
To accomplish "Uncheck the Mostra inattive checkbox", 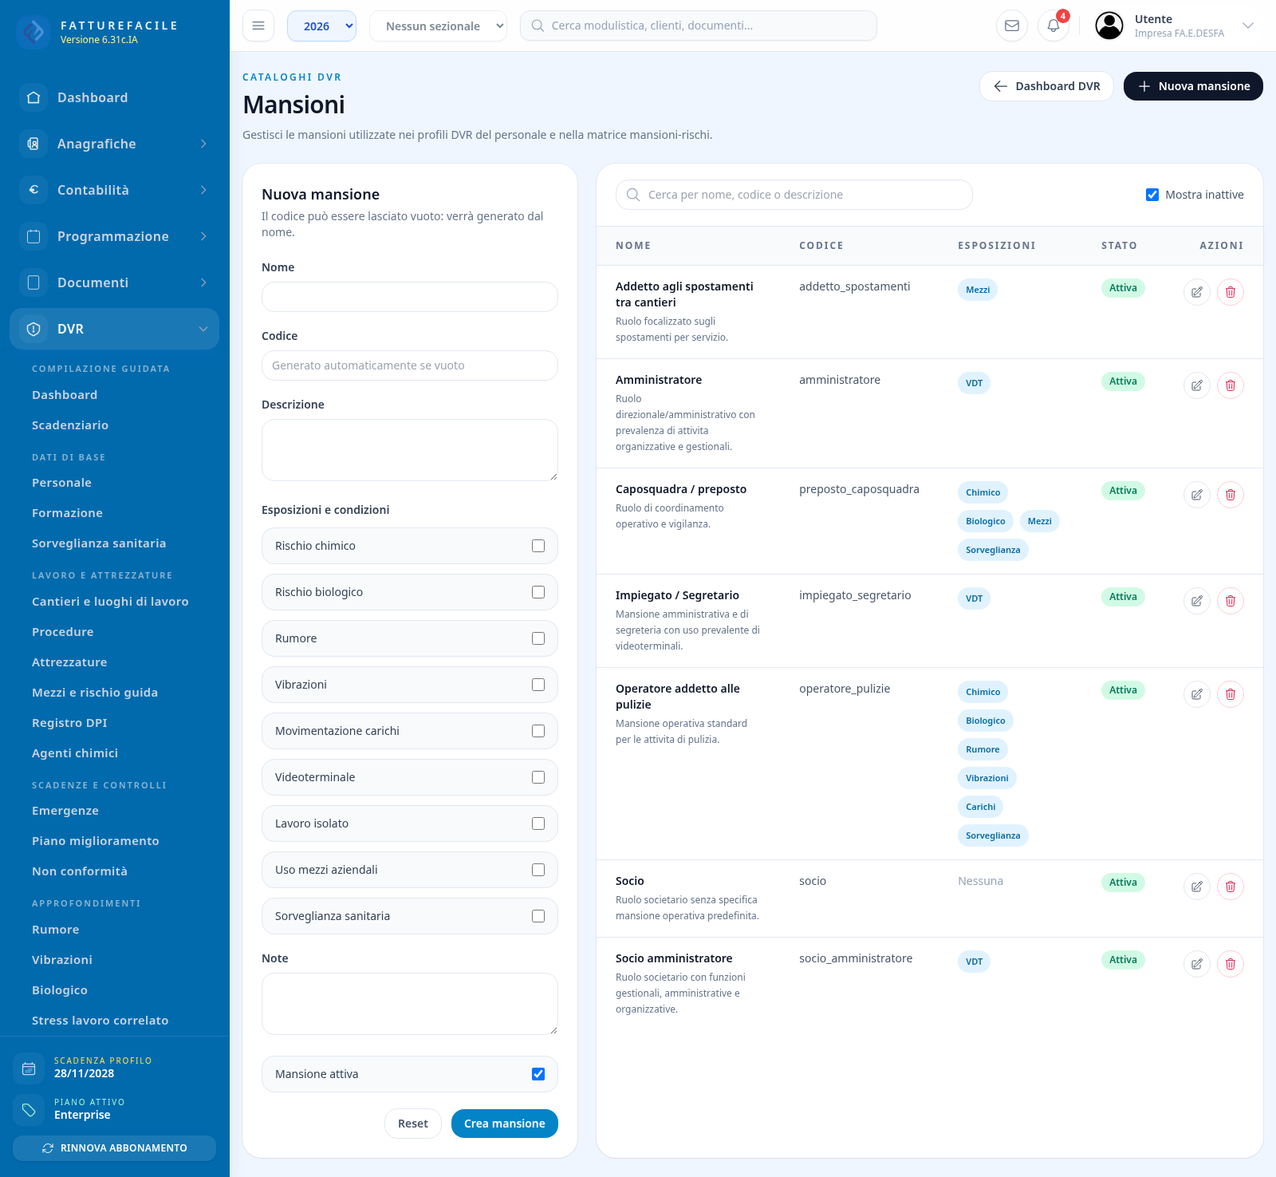I will [1152, 195].
